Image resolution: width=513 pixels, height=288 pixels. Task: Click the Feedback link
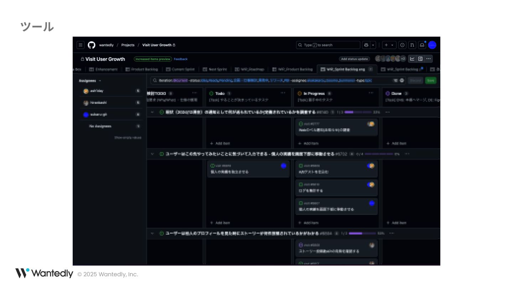point(181,59)
